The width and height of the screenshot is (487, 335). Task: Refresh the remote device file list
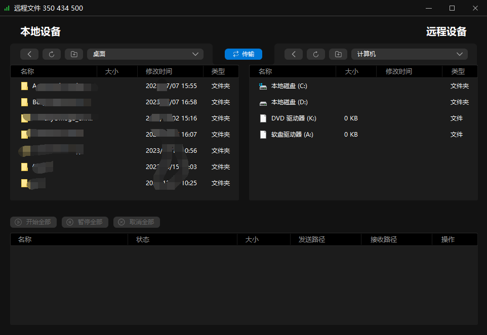tap(316, 54)
